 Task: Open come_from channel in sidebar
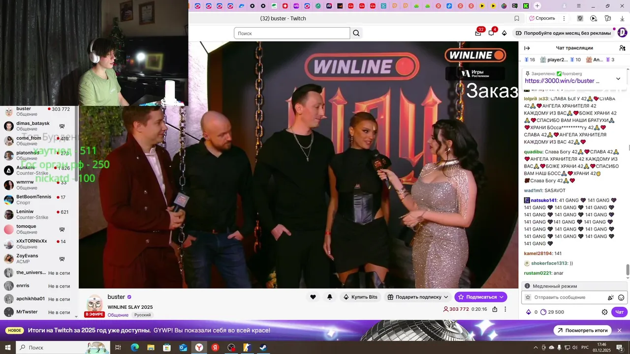pyautogui.click(x=38, y=141)
